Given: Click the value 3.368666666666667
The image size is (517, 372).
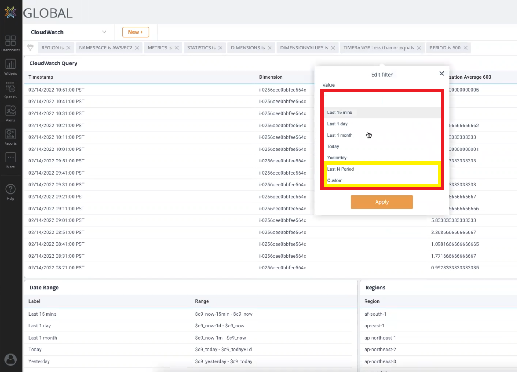Looking at the screenshot, I should (x=453, y=233).
